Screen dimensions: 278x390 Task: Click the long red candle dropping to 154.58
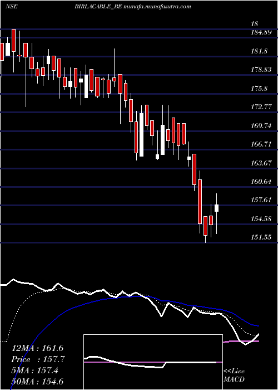point(200,202)
